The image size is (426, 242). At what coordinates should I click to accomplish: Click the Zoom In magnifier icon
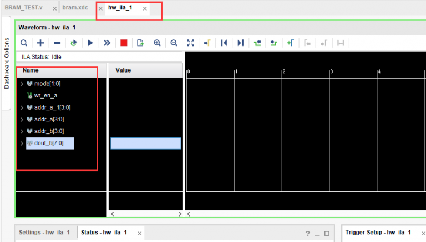click(x=157, y=43)
